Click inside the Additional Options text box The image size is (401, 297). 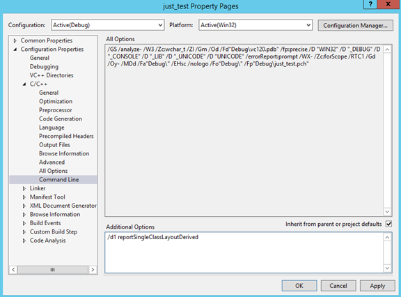[x=244, y=252]
